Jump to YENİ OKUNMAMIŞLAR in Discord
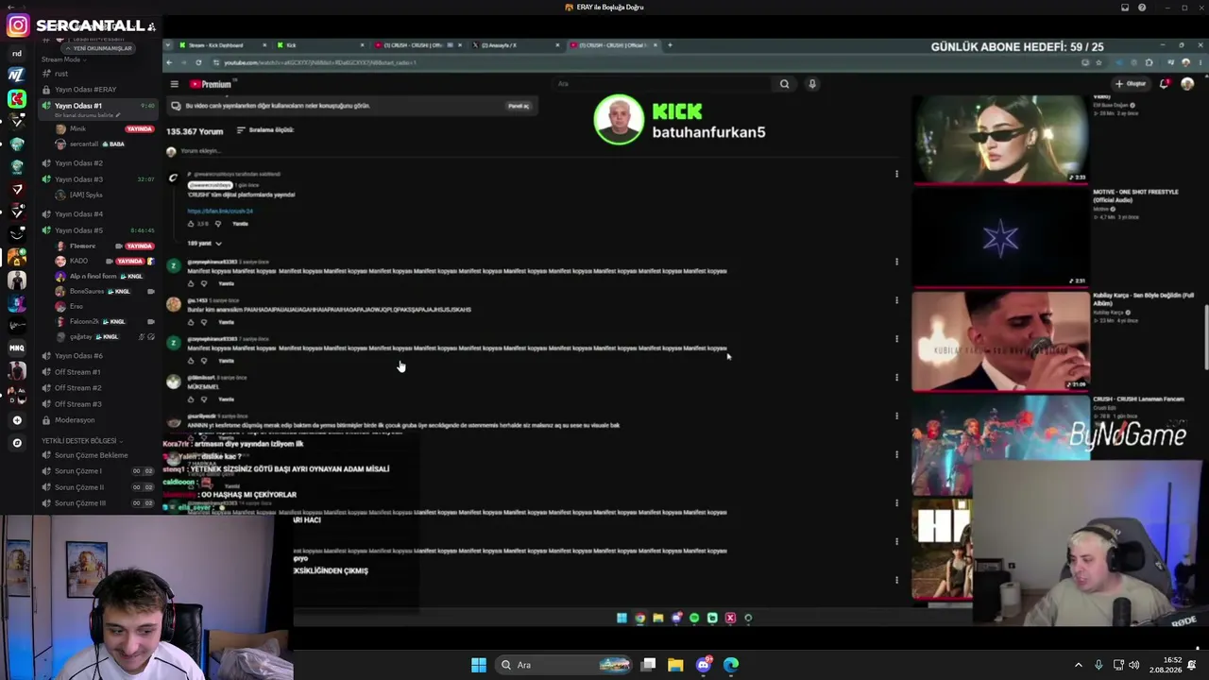Image resolution: width=1209 pixels, height=680 pixels. point(99,48)
